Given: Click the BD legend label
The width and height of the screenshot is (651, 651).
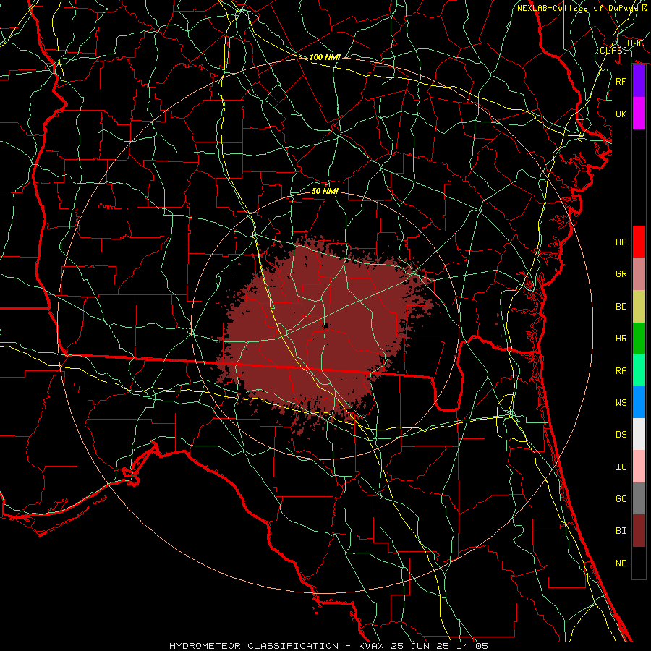Looking at the screenshot, I should (621, 307).
